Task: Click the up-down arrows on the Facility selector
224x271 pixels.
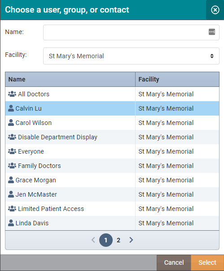Action: 212,56
